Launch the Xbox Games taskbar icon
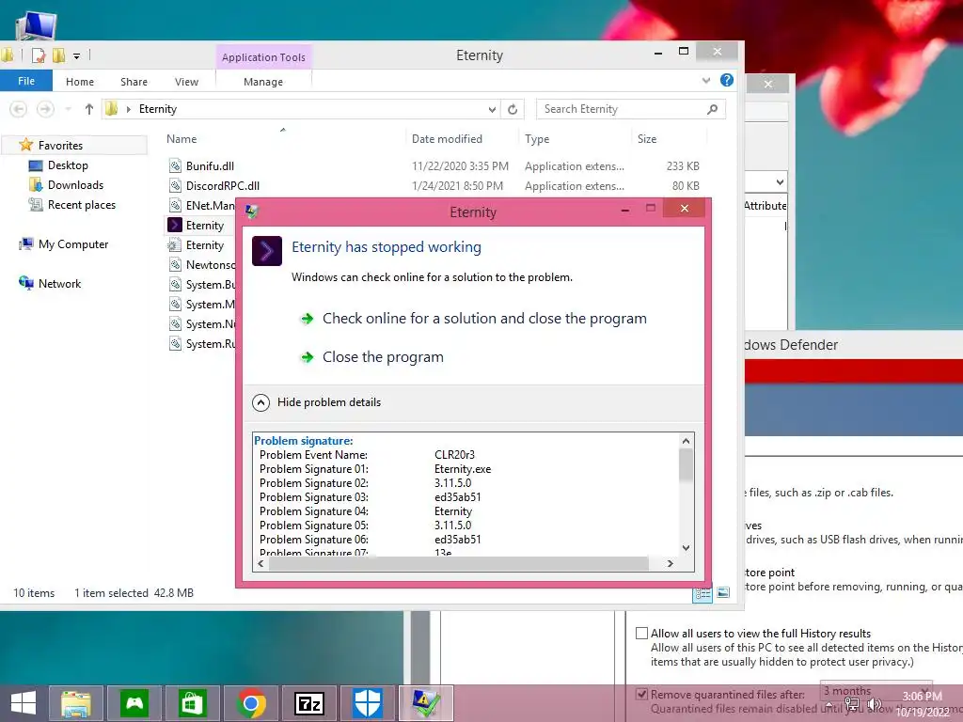This screenshot has width=963, height=722. (x=134, y=703)
